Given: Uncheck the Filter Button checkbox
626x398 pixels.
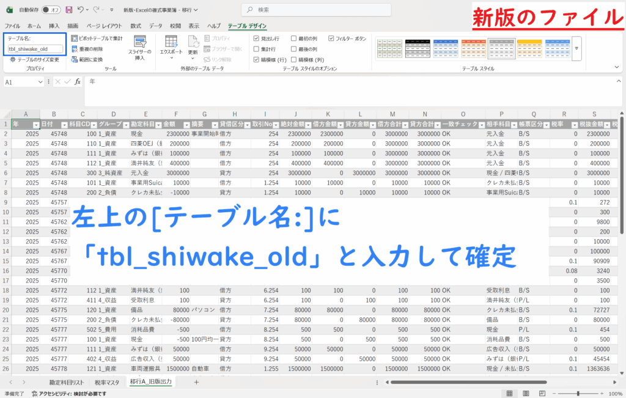Looking at the screenshot, I should (331, 39).
